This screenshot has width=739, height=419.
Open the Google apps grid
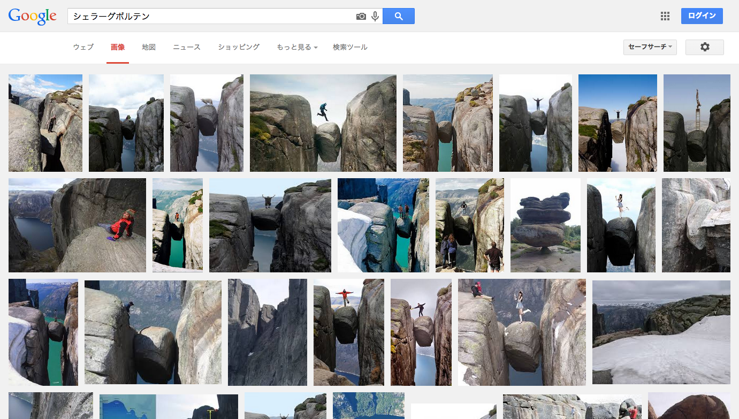coord(665,16)
